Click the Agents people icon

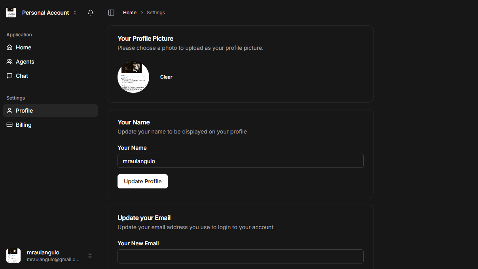tap(9, 62)
